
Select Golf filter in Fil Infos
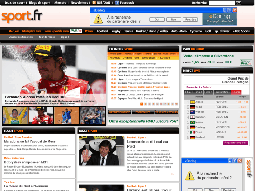tap(136, 58)
